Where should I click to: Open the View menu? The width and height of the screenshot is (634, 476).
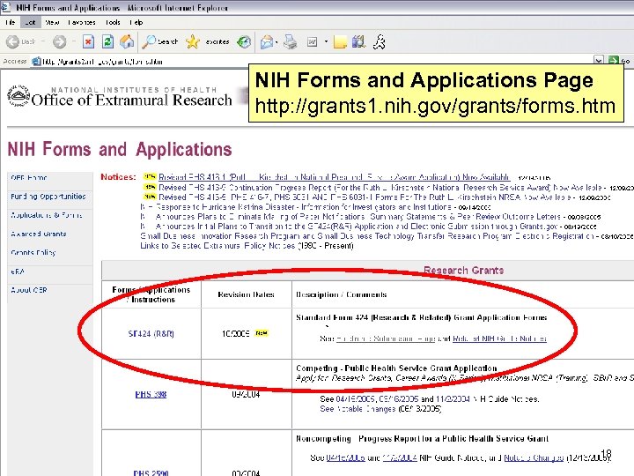click(x=52, y=22)
